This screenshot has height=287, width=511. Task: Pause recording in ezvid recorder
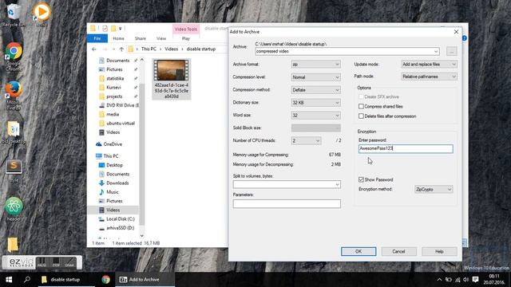42,262
